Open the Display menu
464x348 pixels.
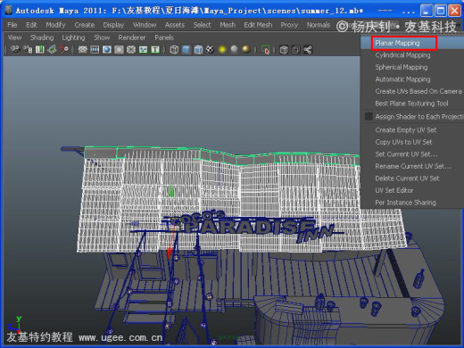113,25
